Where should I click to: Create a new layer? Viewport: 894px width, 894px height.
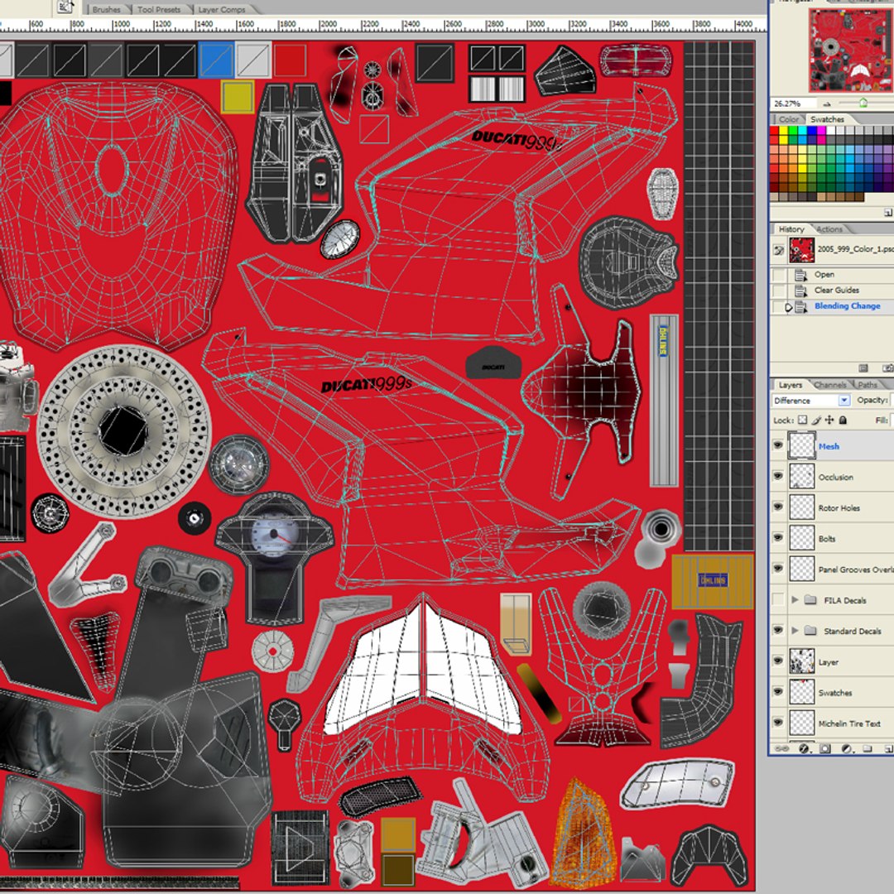click(x=887, y=748)
